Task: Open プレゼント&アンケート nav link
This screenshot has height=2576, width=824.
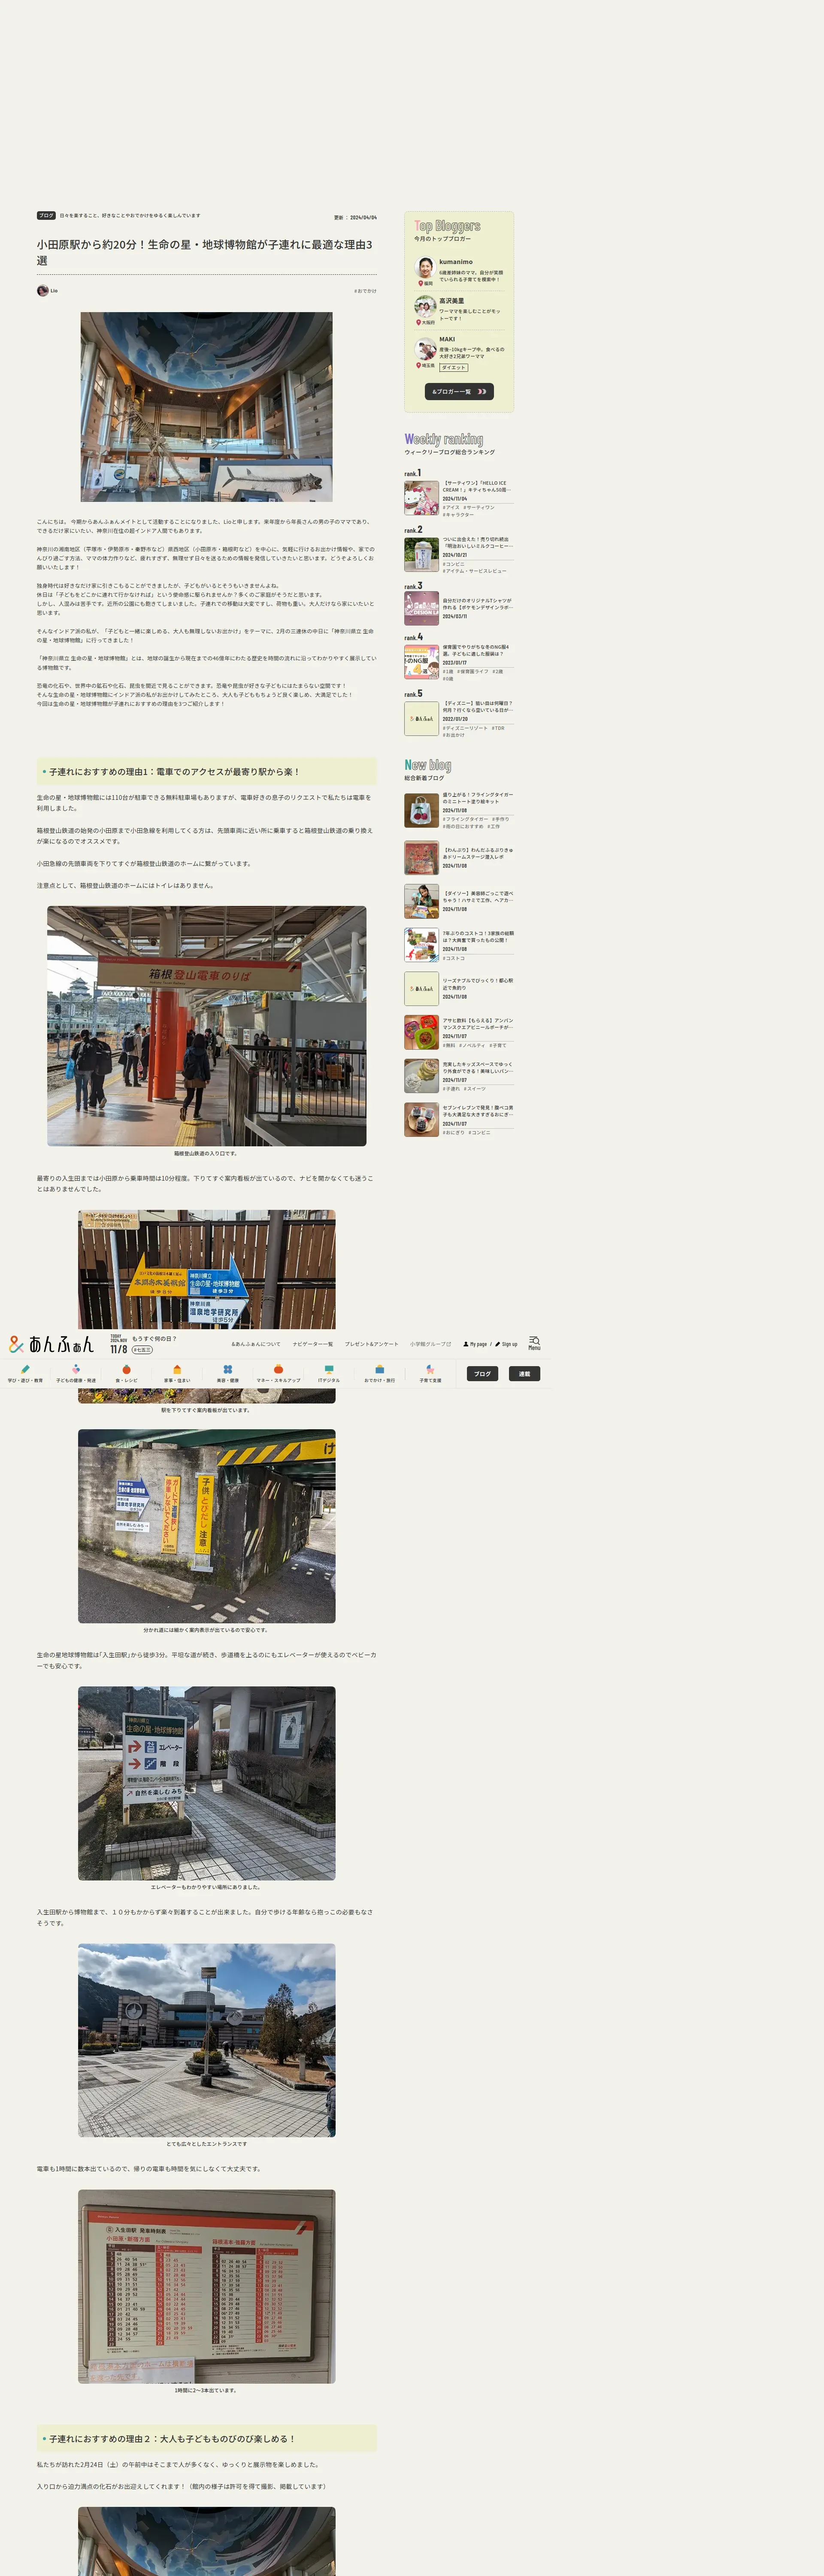Action: tap(372, 1344)
